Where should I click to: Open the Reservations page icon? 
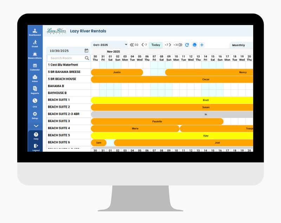point(35,54)
